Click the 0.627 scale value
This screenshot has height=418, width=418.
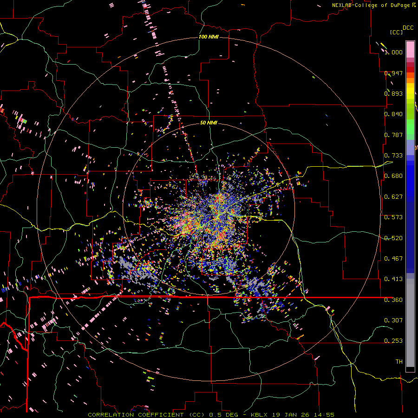click(393, 197)
